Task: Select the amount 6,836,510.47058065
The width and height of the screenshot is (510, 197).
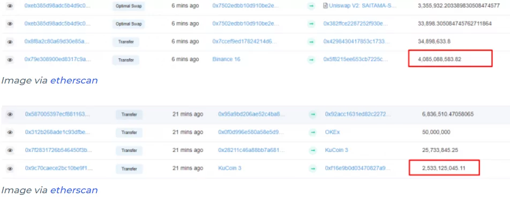Action: tap(448, 114)
